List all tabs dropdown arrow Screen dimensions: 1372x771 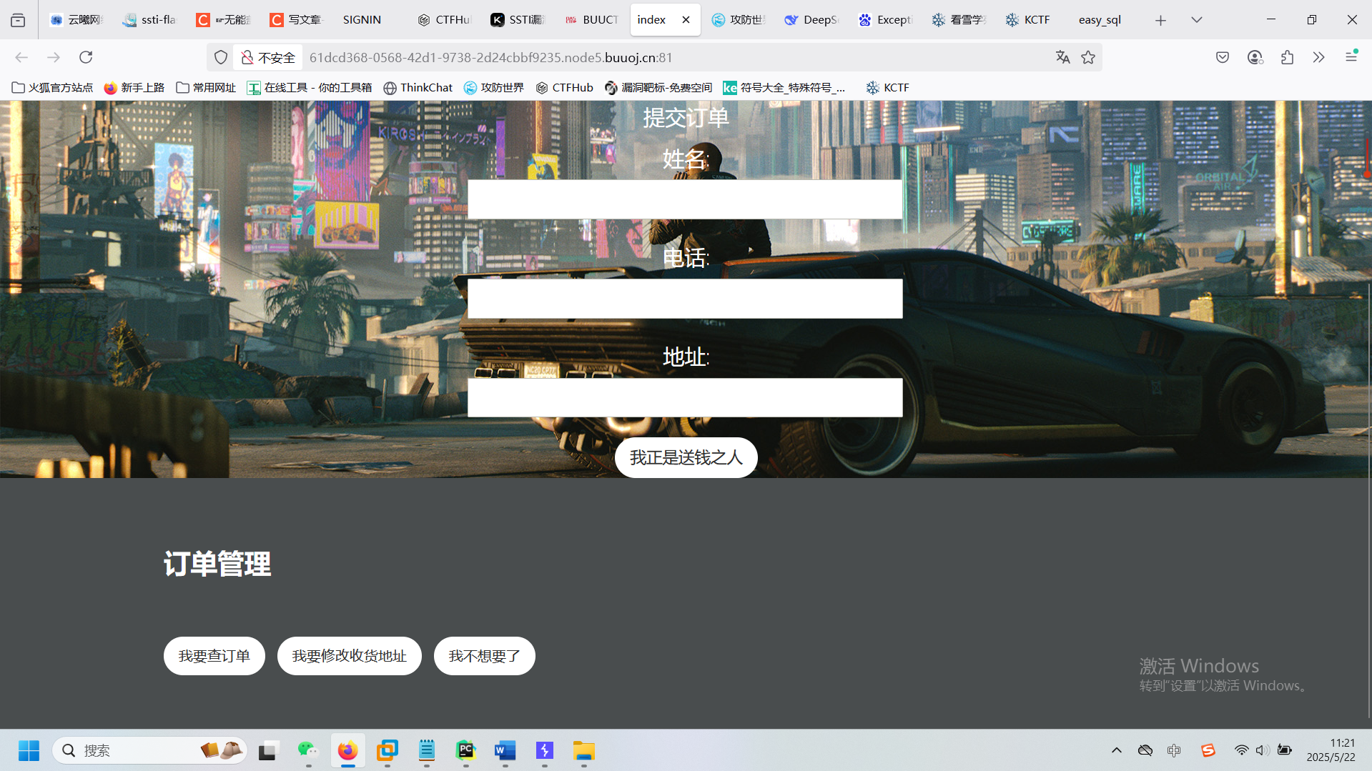click(x=1197, y=20)
